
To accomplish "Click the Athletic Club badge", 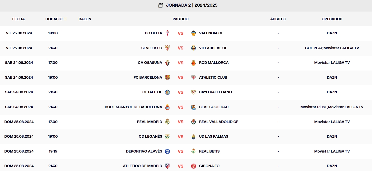I will (x=193, y=77).
